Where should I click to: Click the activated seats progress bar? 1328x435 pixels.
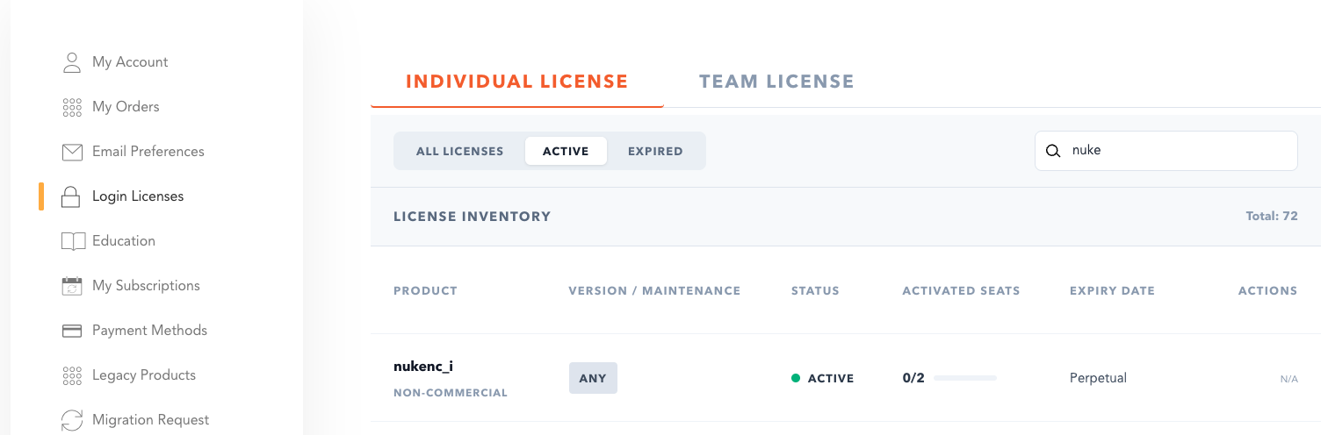(965, 378)
